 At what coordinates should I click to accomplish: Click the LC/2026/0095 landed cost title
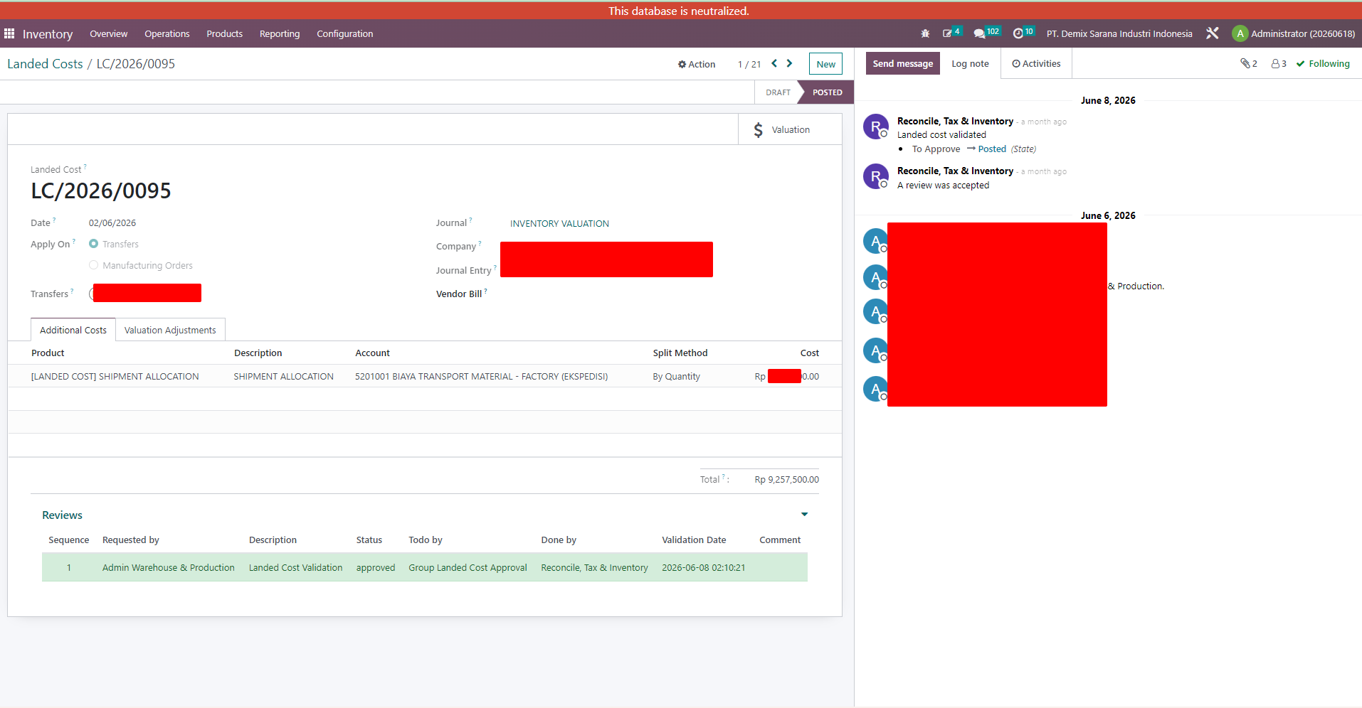point(101,191)
